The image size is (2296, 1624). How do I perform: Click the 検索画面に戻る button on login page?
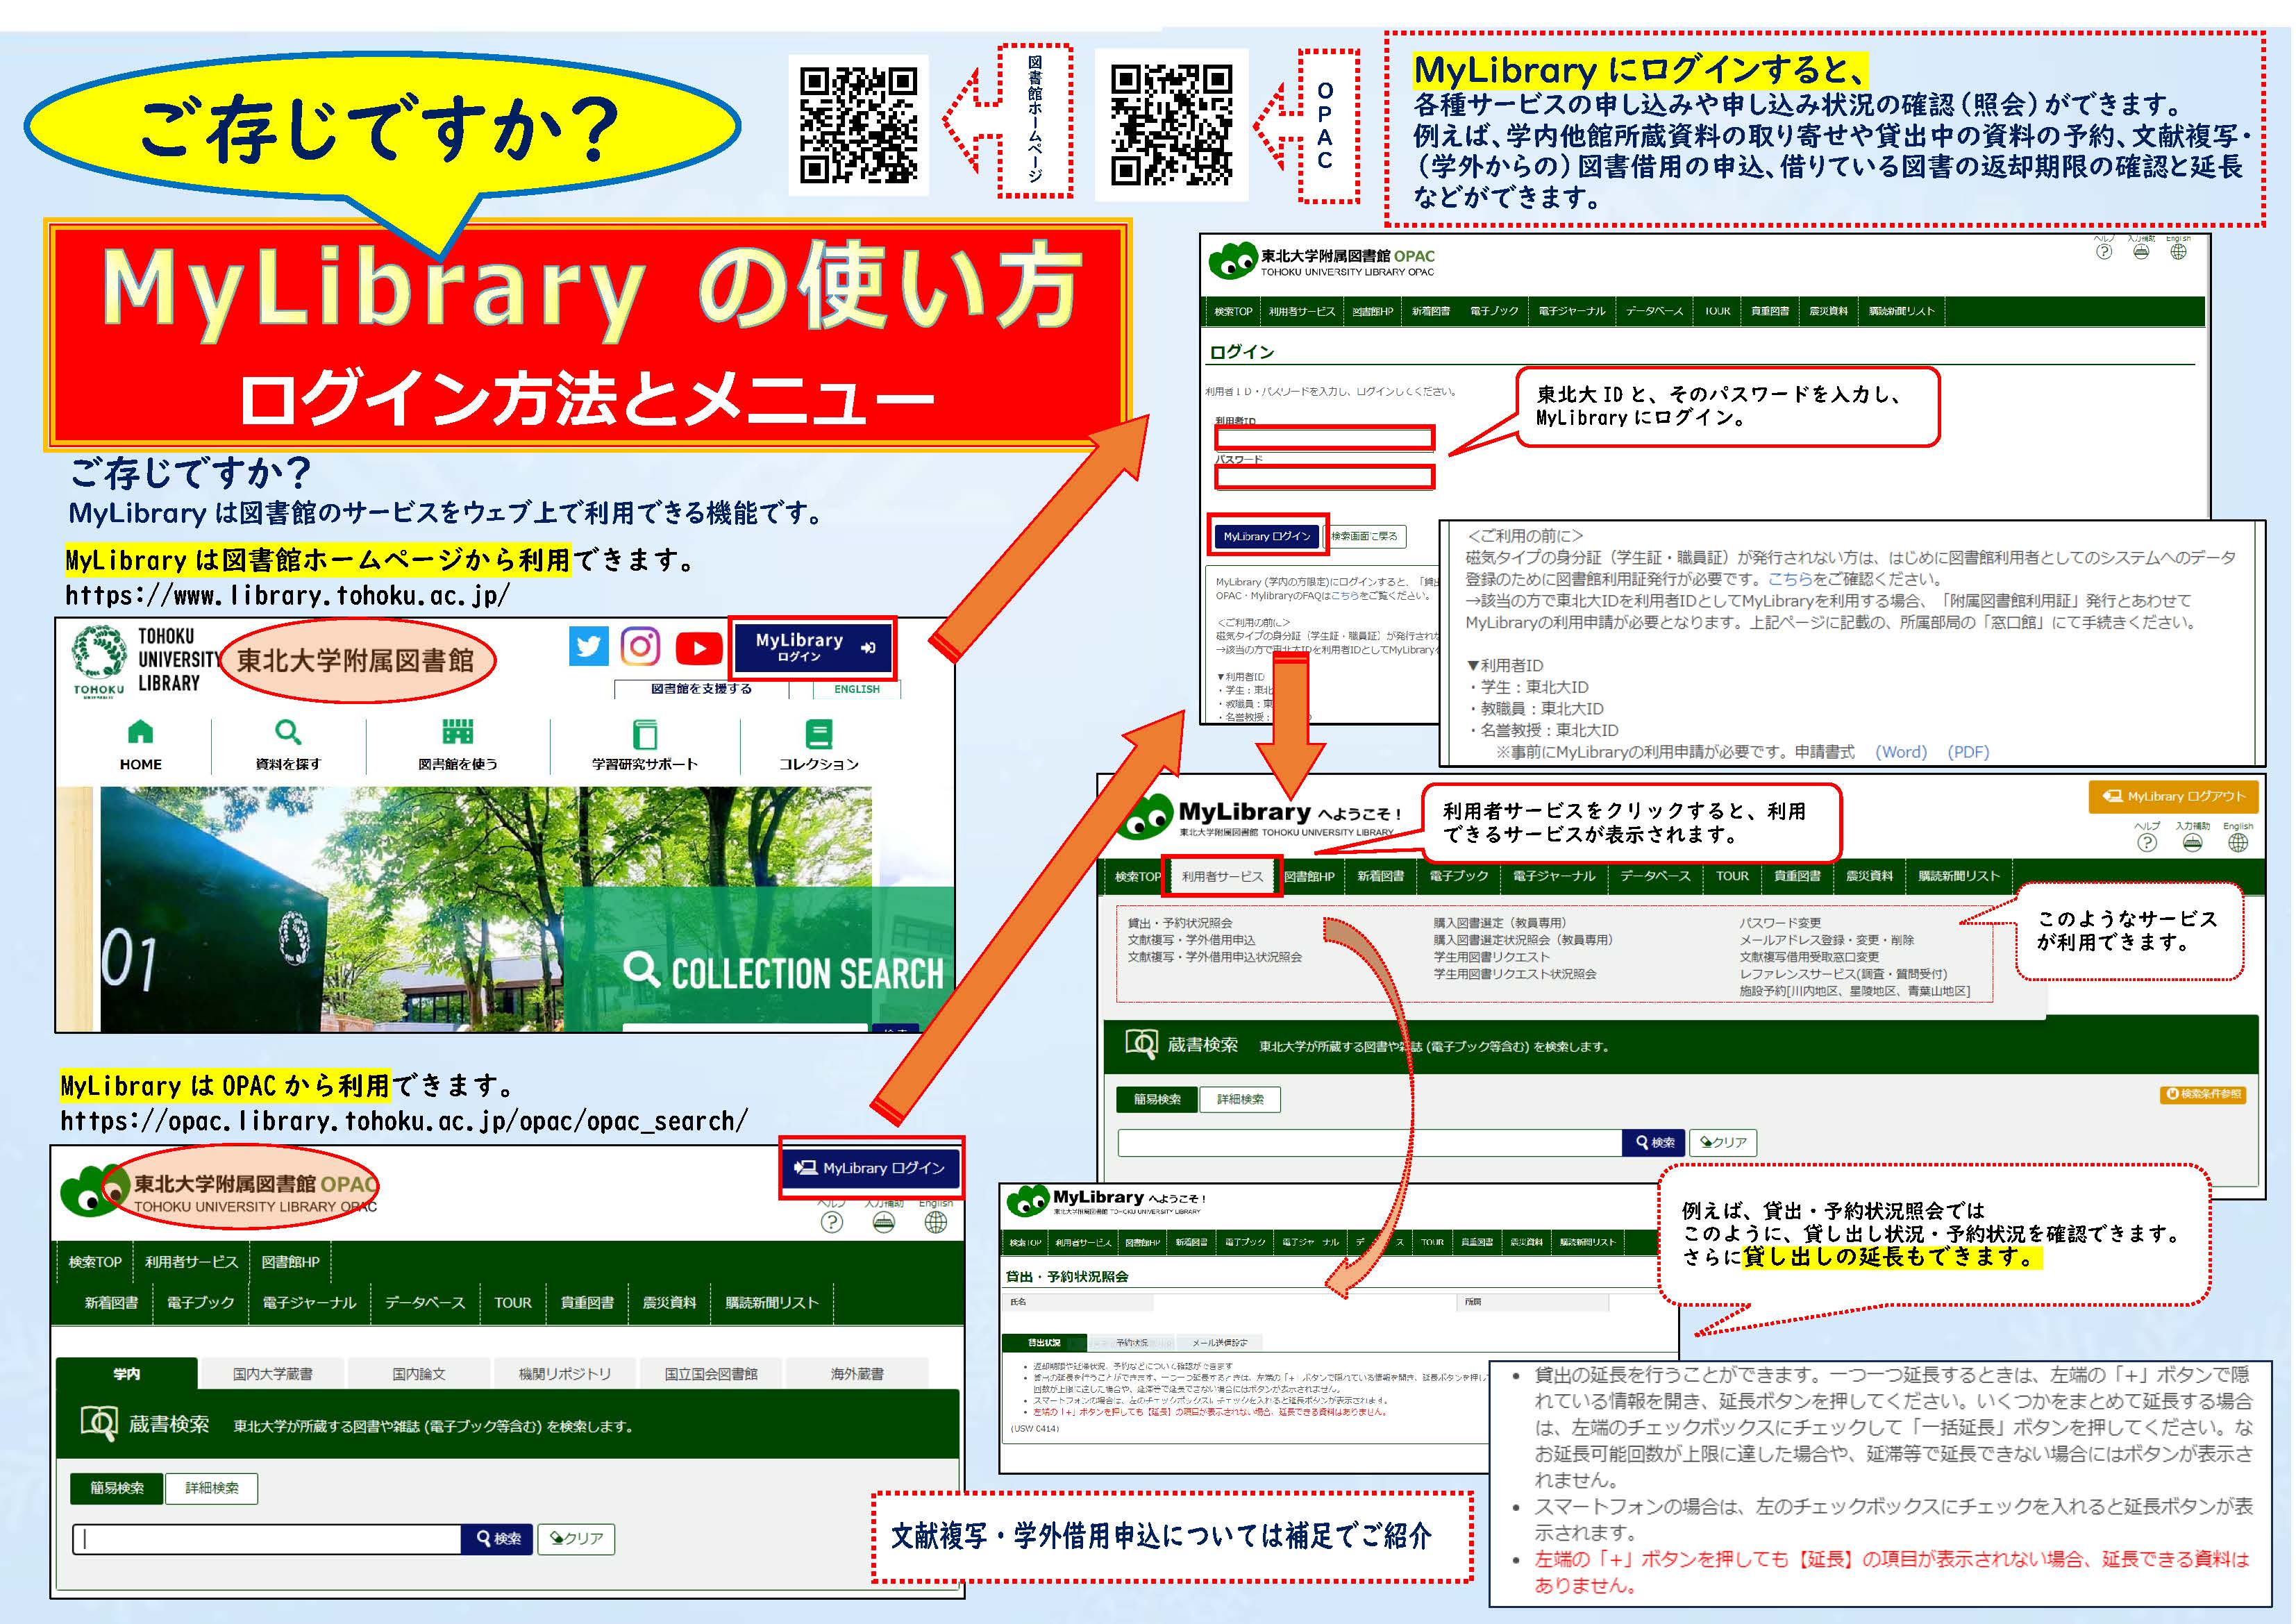click(x=1365, y=536)
